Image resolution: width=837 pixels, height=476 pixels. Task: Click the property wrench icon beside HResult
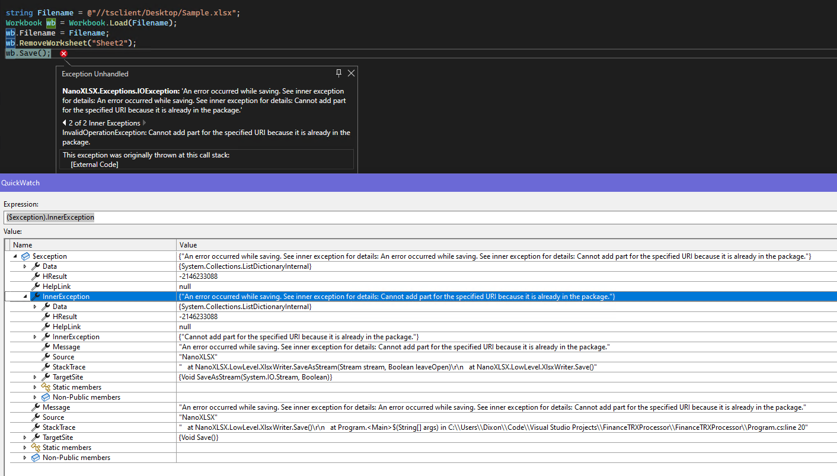35,276
